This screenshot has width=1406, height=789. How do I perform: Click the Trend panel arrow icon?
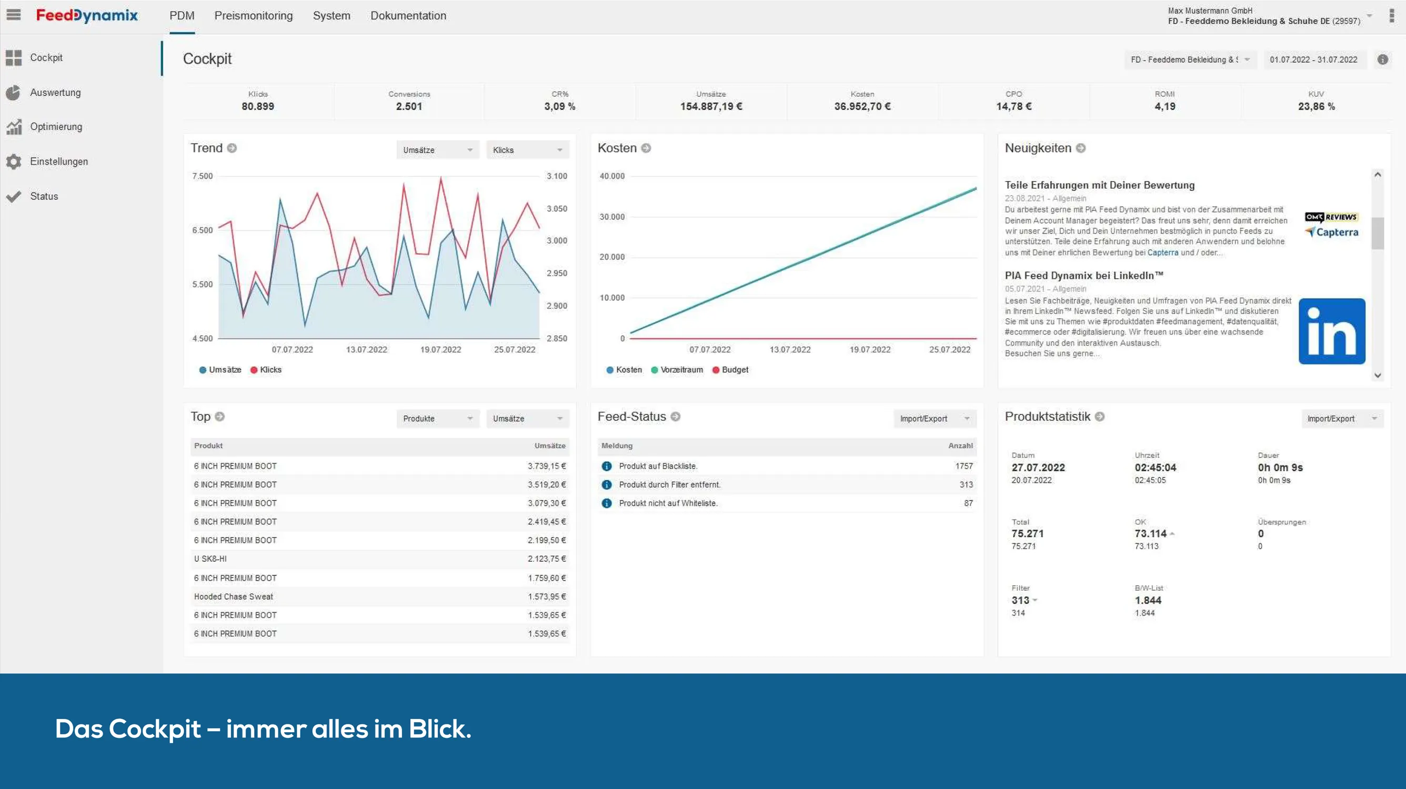coord(233,148)
